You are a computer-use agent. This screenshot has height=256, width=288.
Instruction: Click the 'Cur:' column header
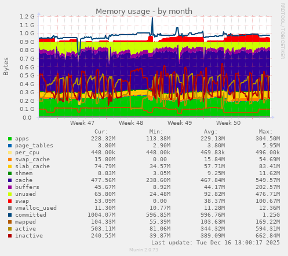[101, 132]
